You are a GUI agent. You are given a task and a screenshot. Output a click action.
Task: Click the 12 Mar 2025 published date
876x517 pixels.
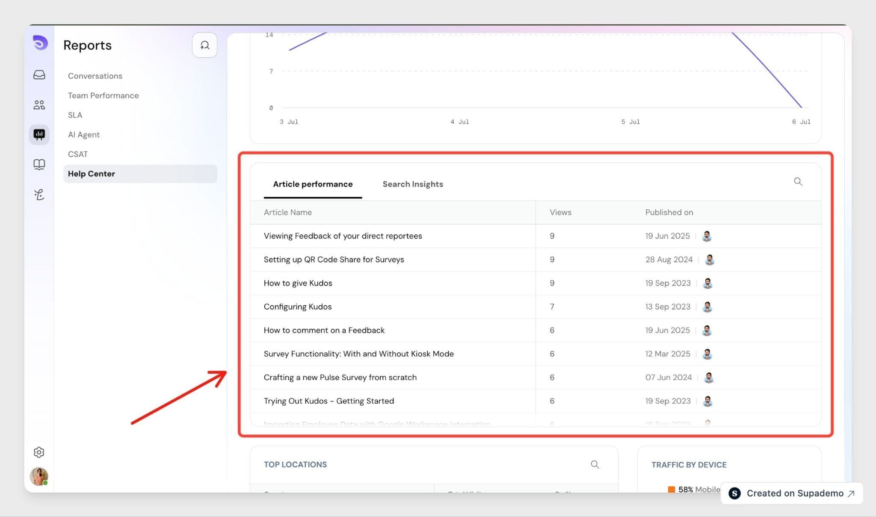coord(668,354)
